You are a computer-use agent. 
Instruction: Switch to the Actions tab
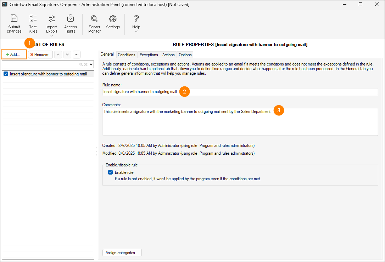coord(168,55)
